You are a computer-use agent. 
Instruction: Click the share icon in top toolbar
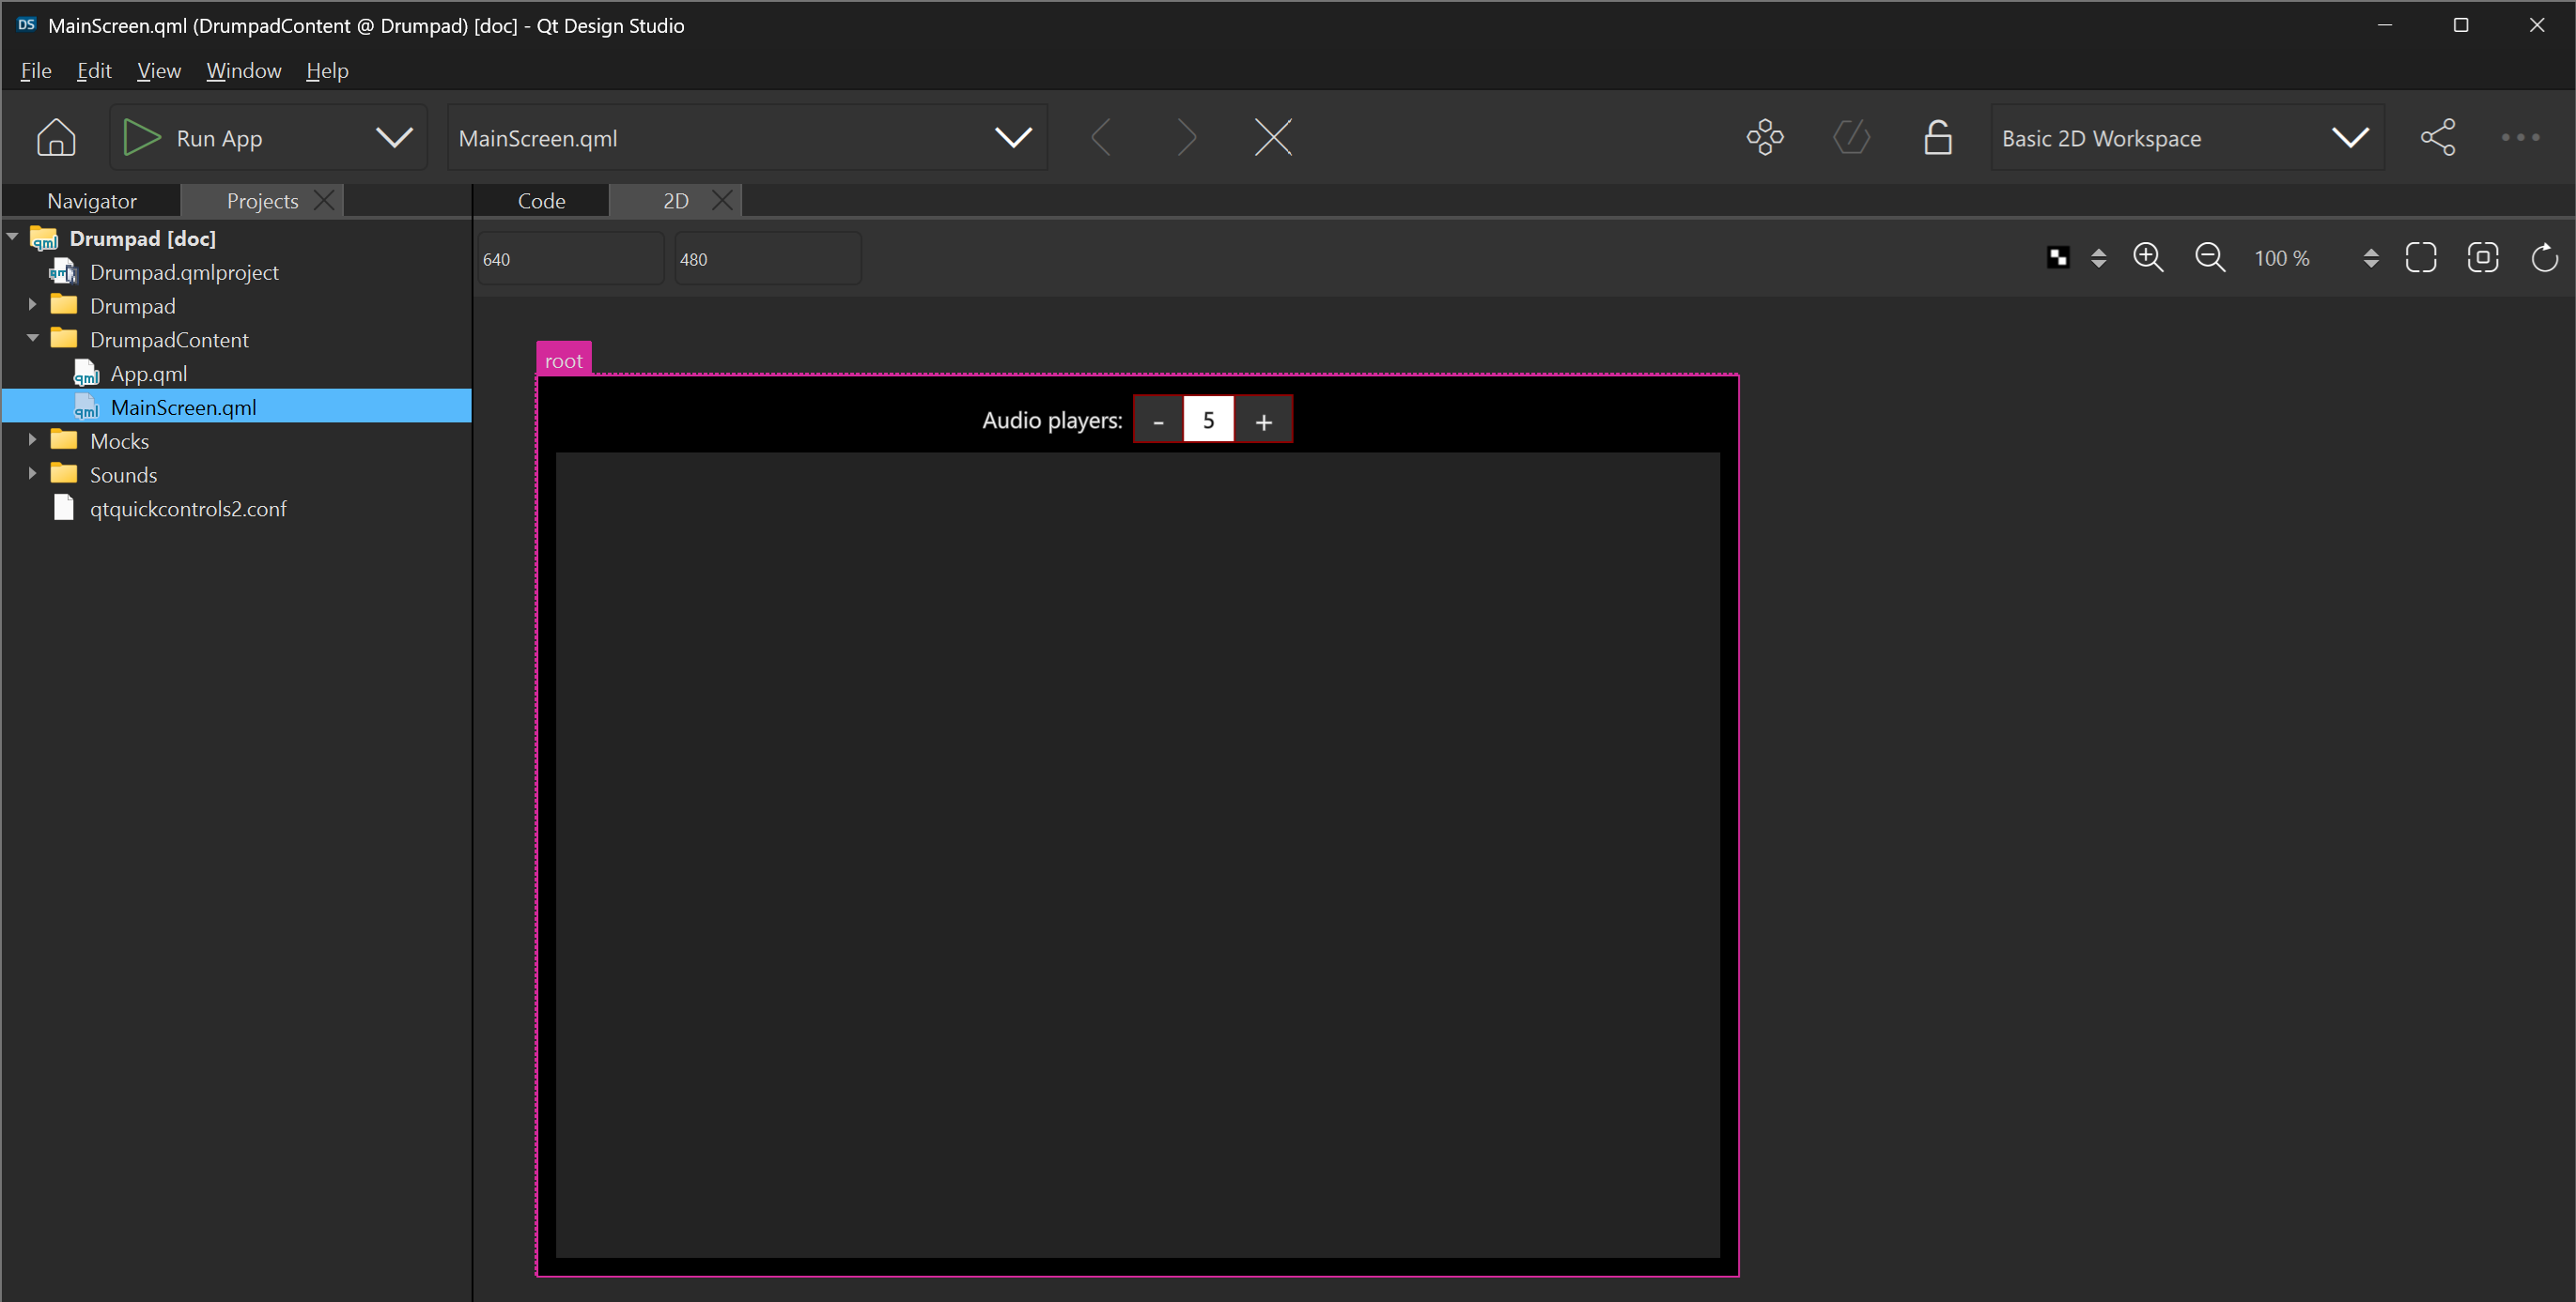click(x=2438, y=137)
